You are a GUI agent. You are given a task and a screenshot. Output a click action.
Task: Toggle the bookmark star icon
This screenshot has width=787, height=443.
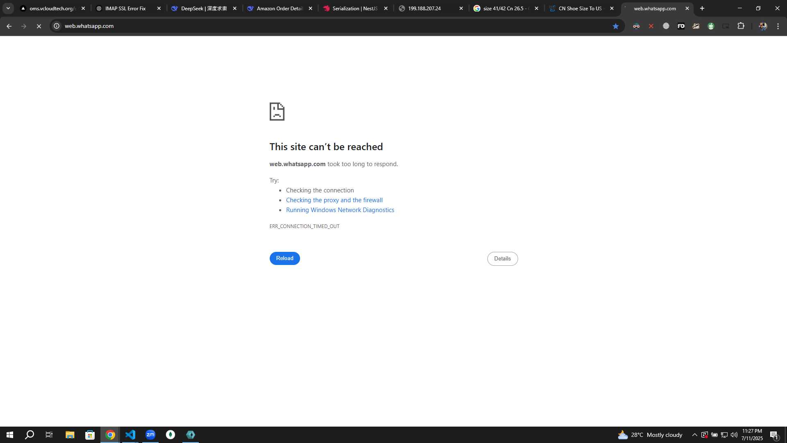[615, 26]
